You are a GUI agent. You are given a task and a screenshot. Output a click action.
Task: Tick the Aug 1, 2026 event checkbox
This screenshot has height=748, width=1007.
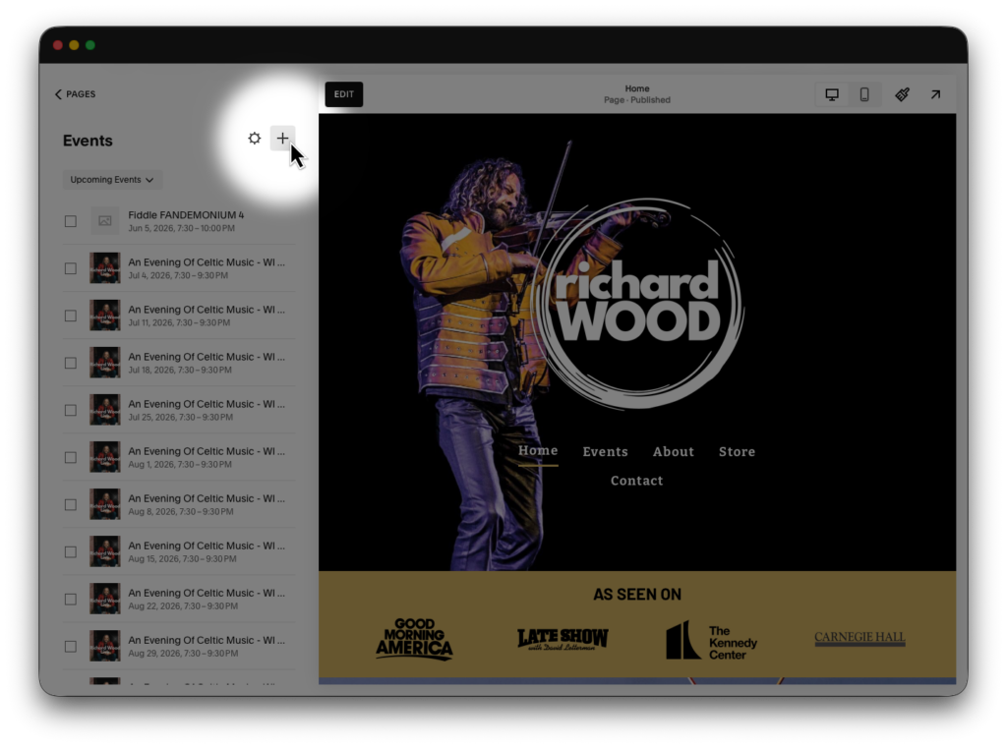point(71,457)
